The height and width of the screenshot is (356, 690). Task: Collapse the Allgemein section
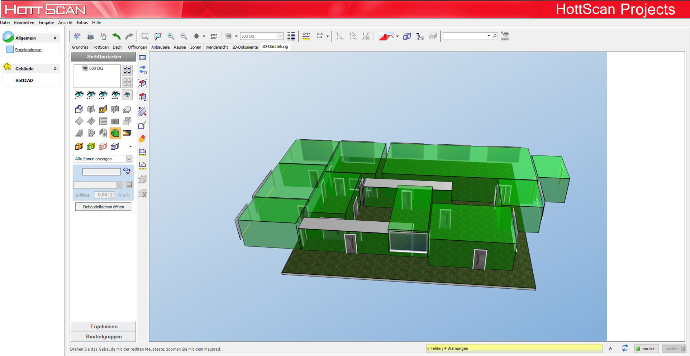(55, 38)
